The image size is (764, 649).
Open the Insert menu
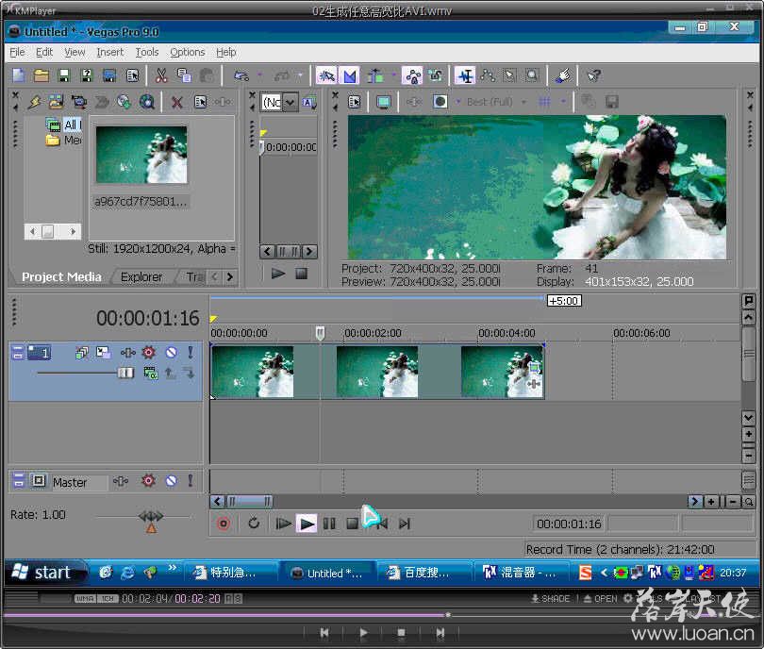click(x=110, y=52)
